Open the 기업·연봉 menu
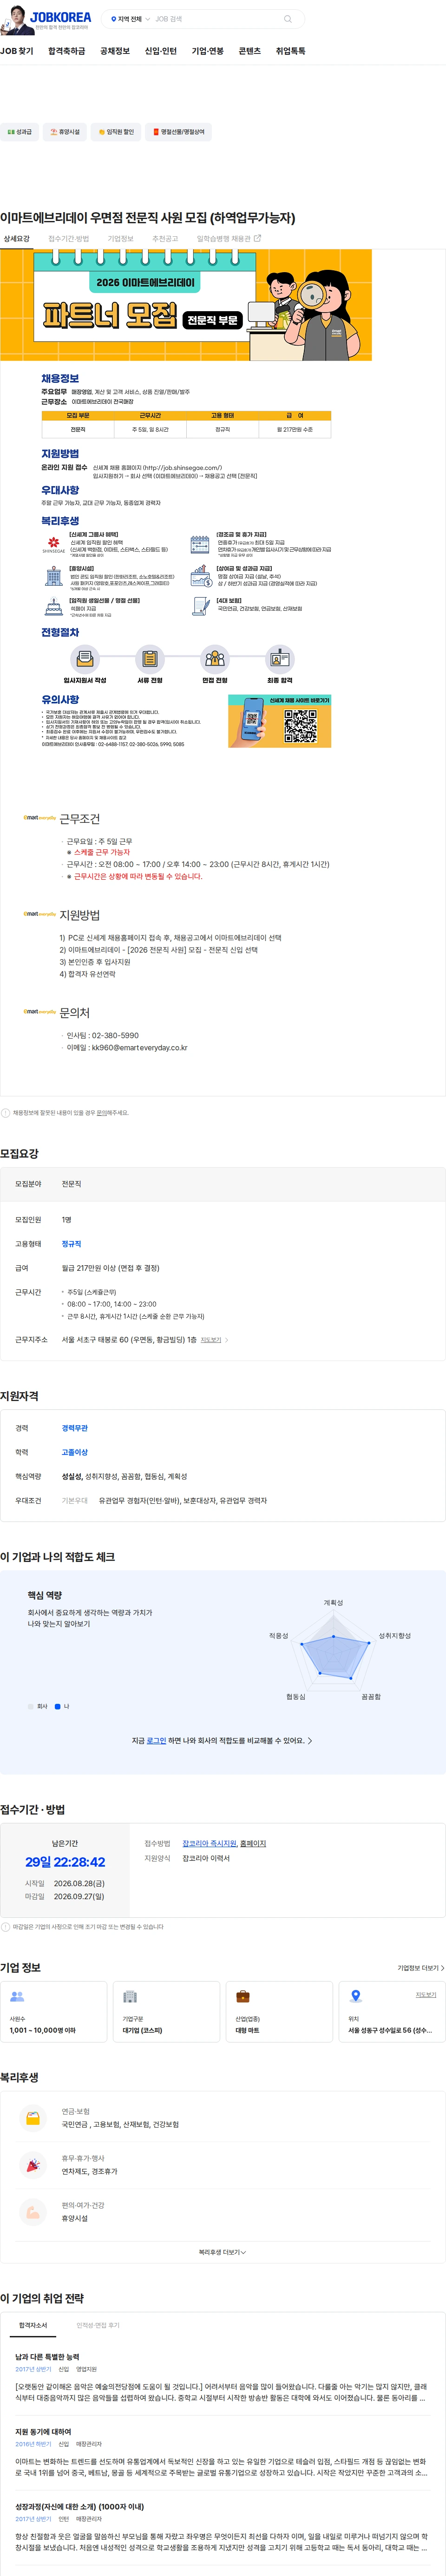 (x=208, y=51)
